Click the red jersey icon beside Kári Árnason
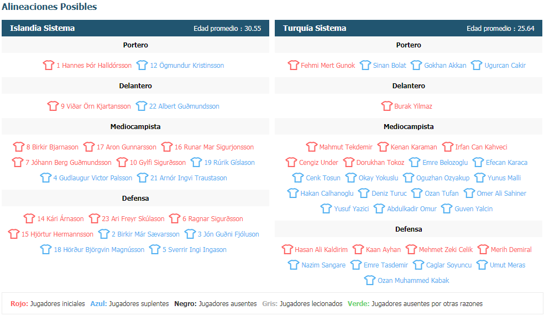 [29, 218]
